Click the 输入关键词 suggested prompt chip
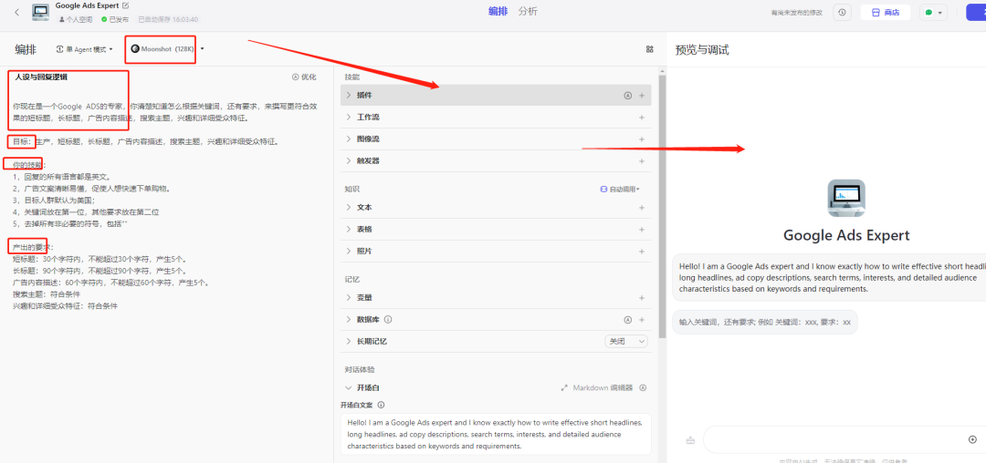 click(x=765, y=323)
